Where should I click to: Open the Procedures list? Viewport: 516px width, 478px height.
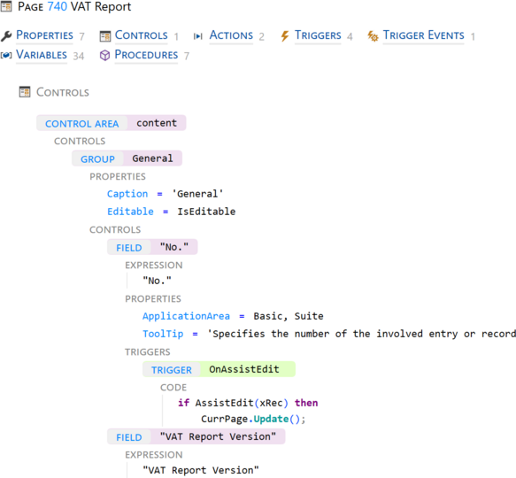146,55
